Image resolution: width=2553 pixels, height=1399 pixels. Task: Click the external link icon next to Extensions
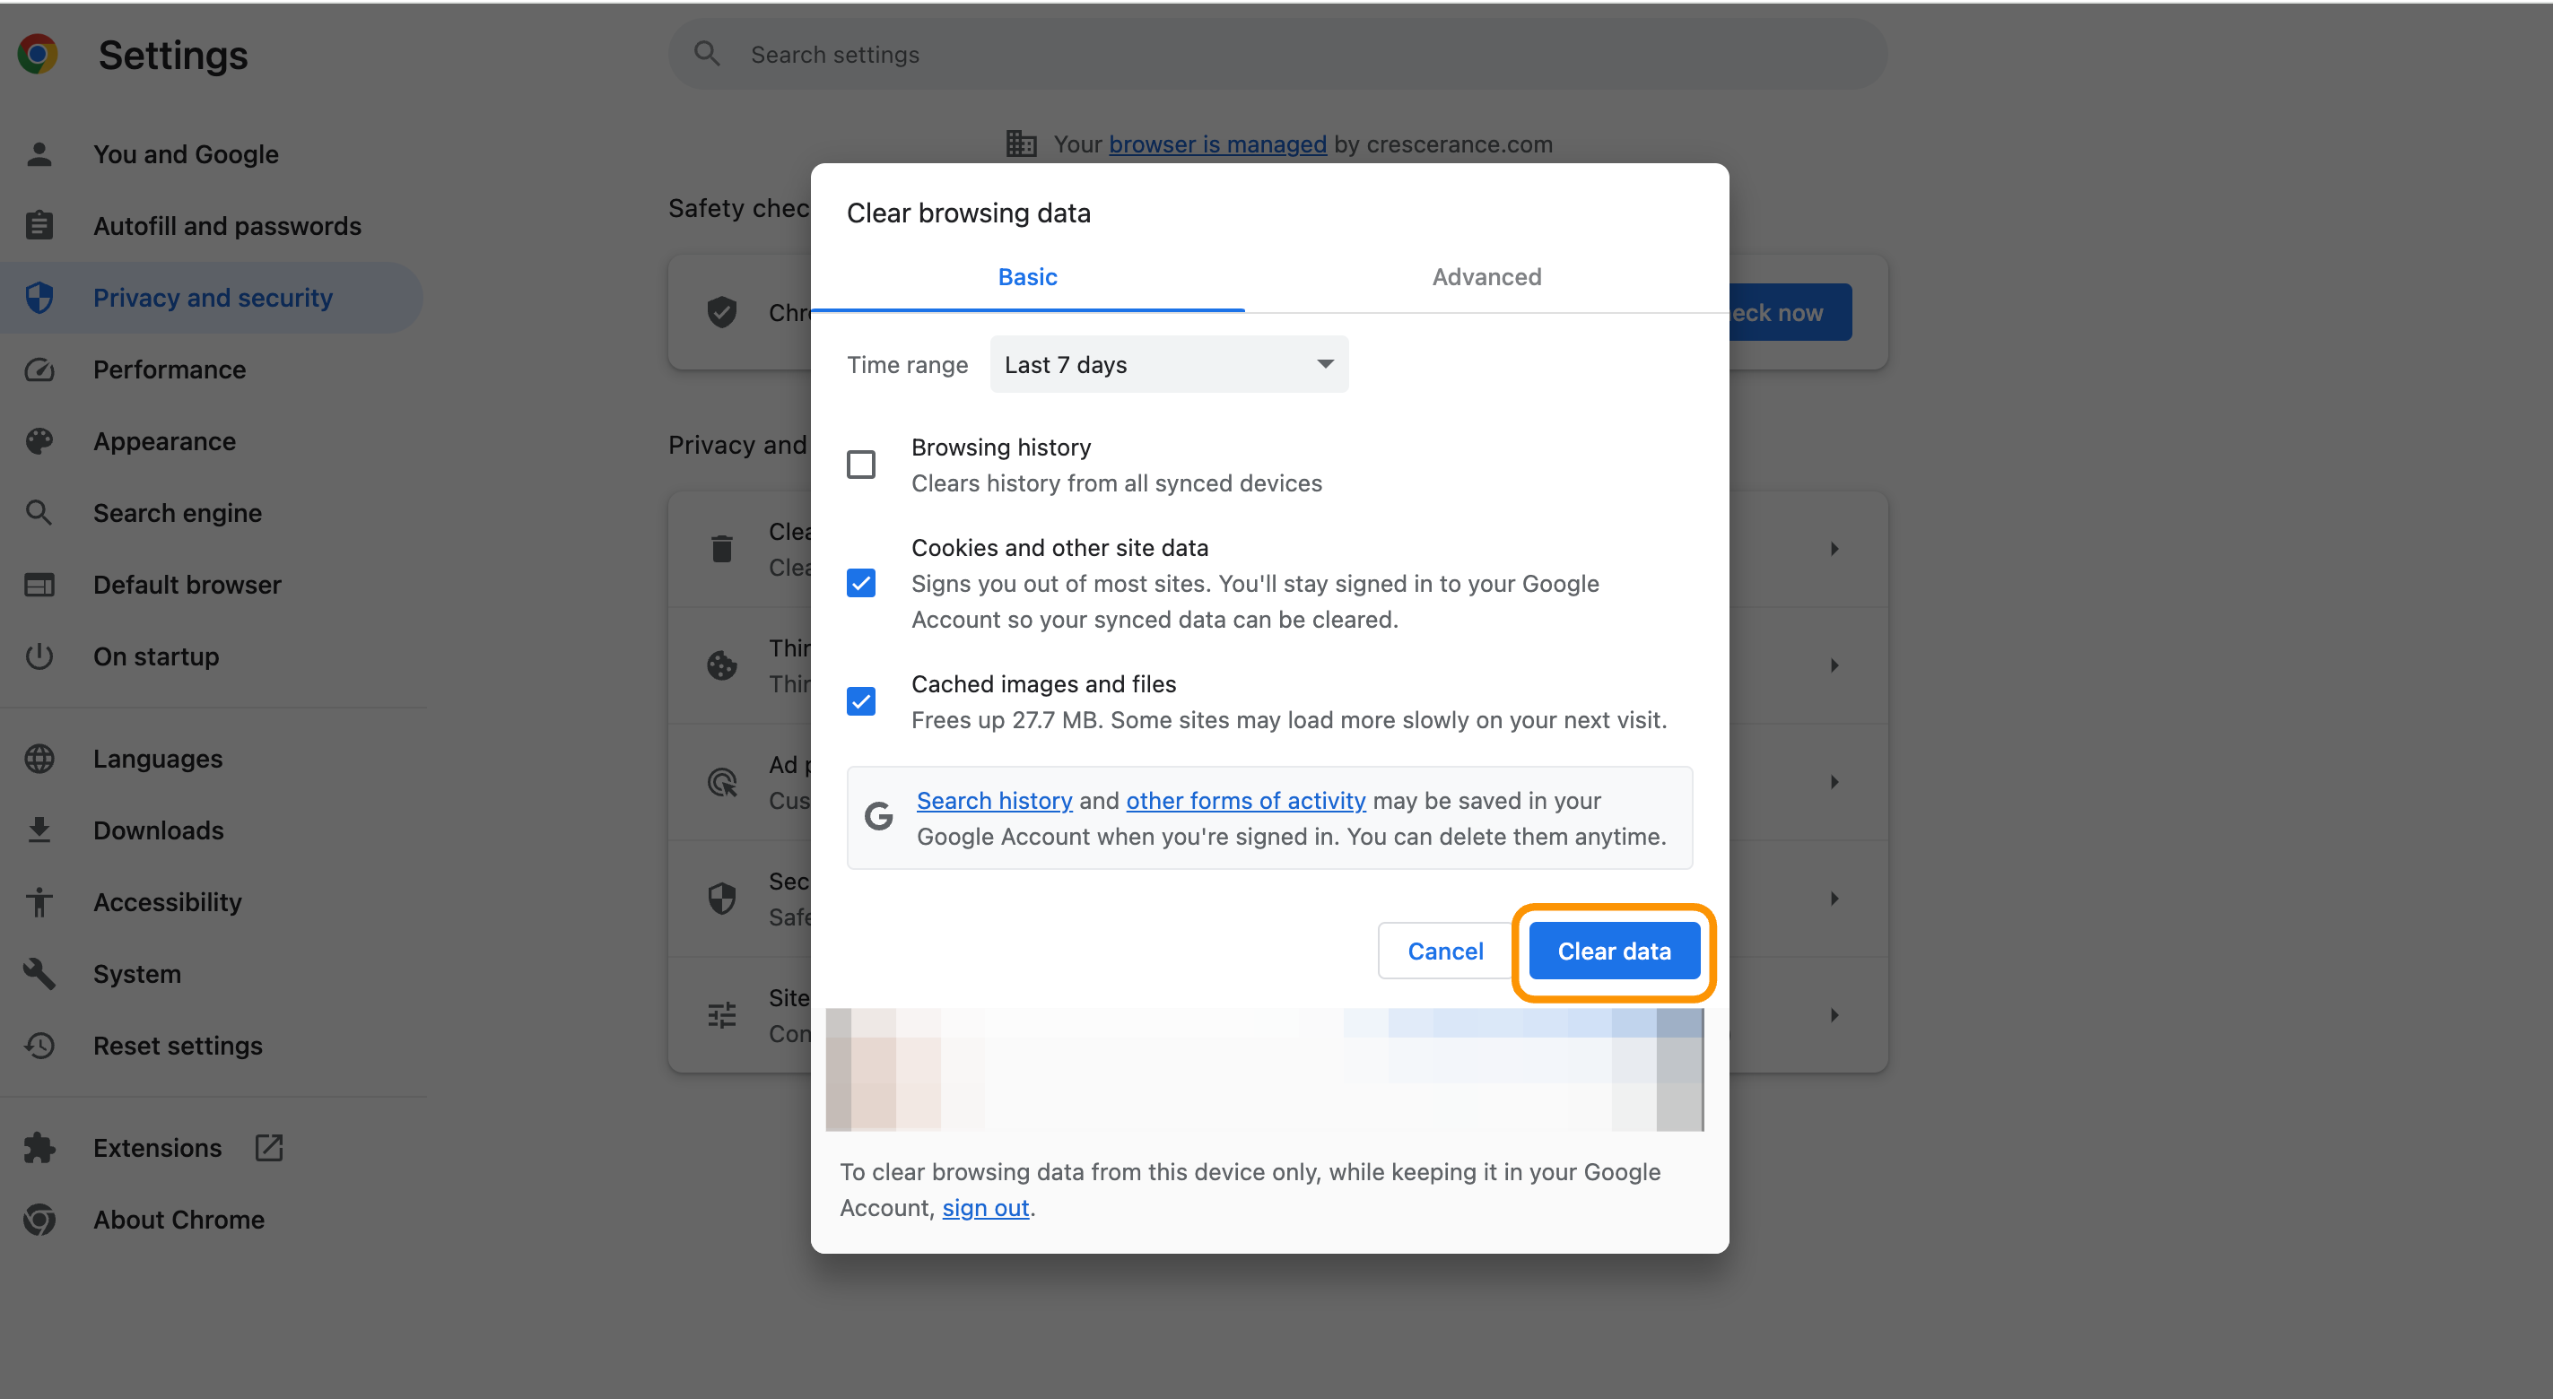(x=270, y=1147)
